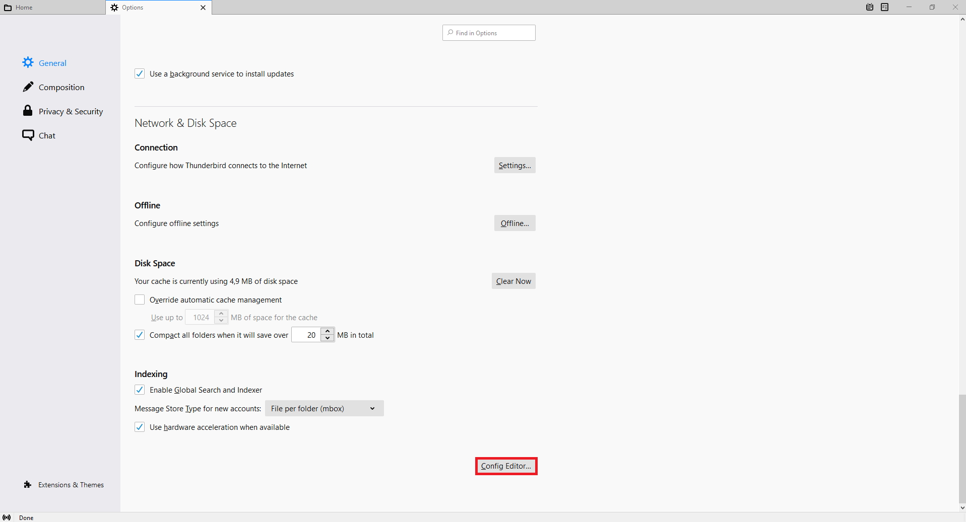
Task: Open the Calendar icon in title bar
Action: click(x=870, y=7)
